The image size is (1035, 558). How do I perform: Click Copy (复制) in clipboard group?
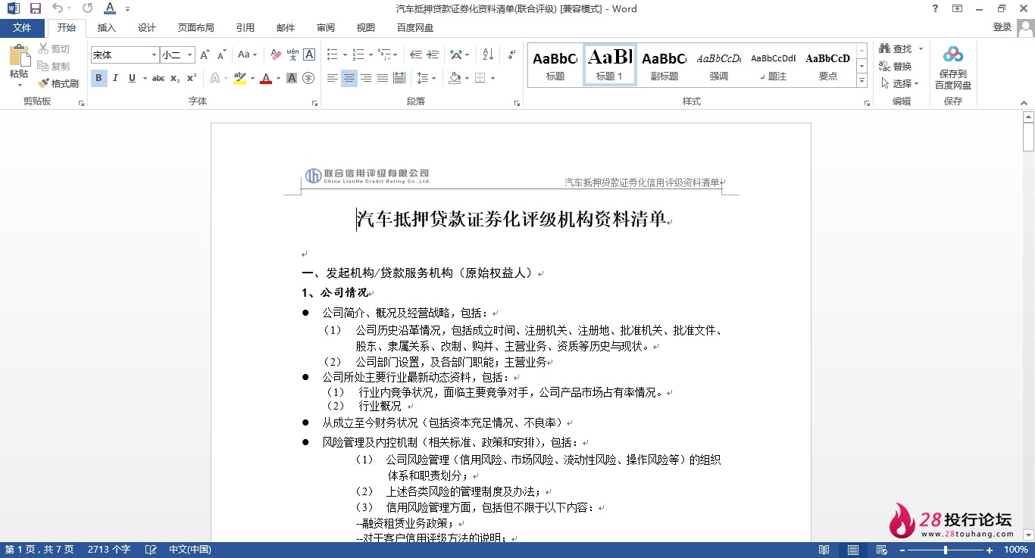[x=54, y=66]
